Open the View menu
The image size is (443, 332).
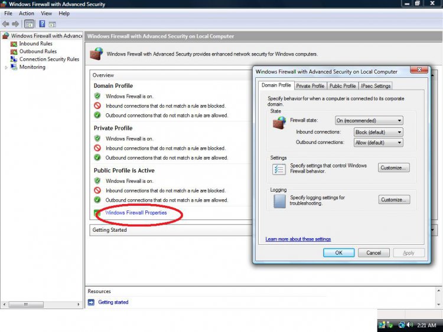pyautogui.click(x=46, y=13)
